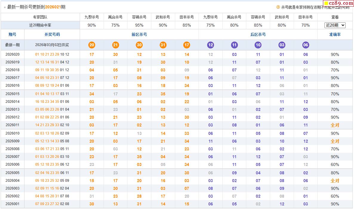Click the orange circled 17 ball
The width and height of the screenshot is (354, 209).
[187, 45]
